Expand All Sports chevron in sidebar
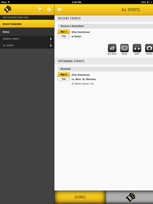153x204 pixels. click(51, 45)
